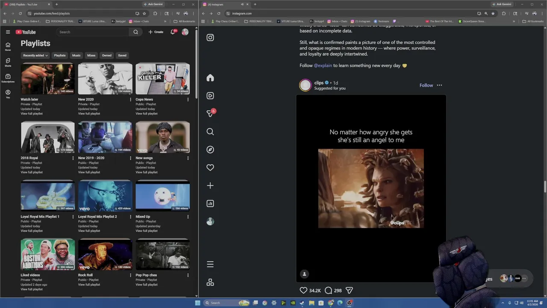
Task: Mute the Instagram tab audio speaker icon
Action: pyautogui.click(x=242, y=4)
